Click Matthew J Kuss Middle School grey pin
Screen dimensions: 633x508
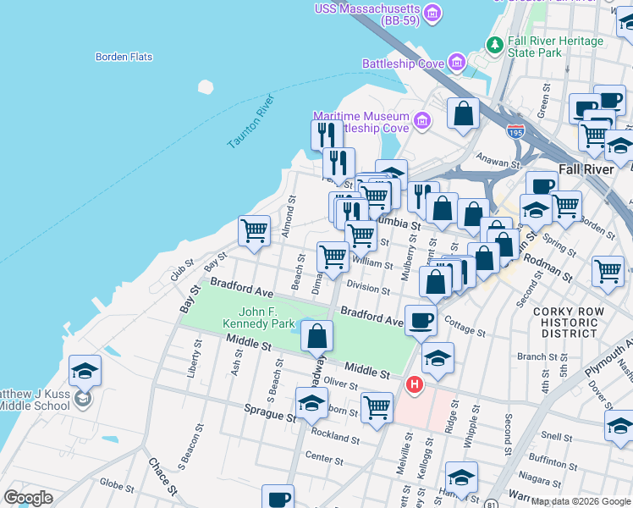[x=83, y=400]
